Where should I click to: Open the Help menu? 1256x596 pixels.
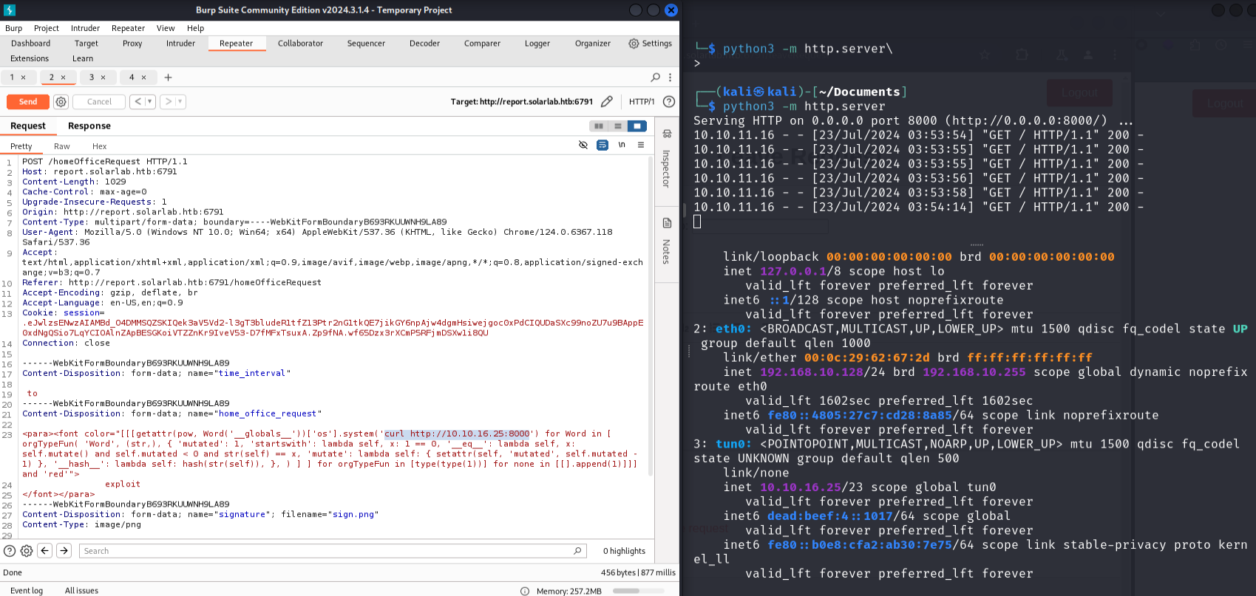(195, 28)
